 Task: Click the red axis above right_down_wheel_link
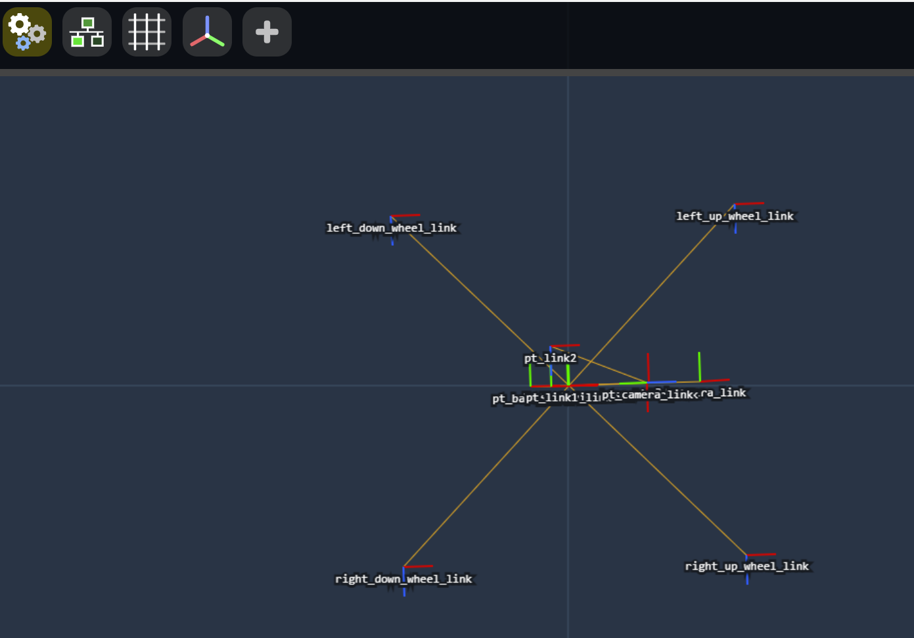click(419, 566)
